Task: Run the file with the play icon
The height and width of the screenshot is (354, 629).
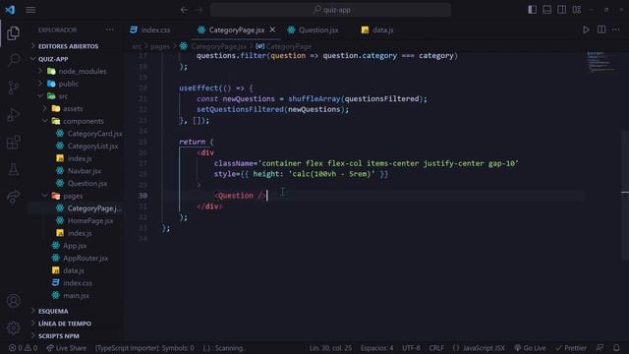Action: [586, 29]
